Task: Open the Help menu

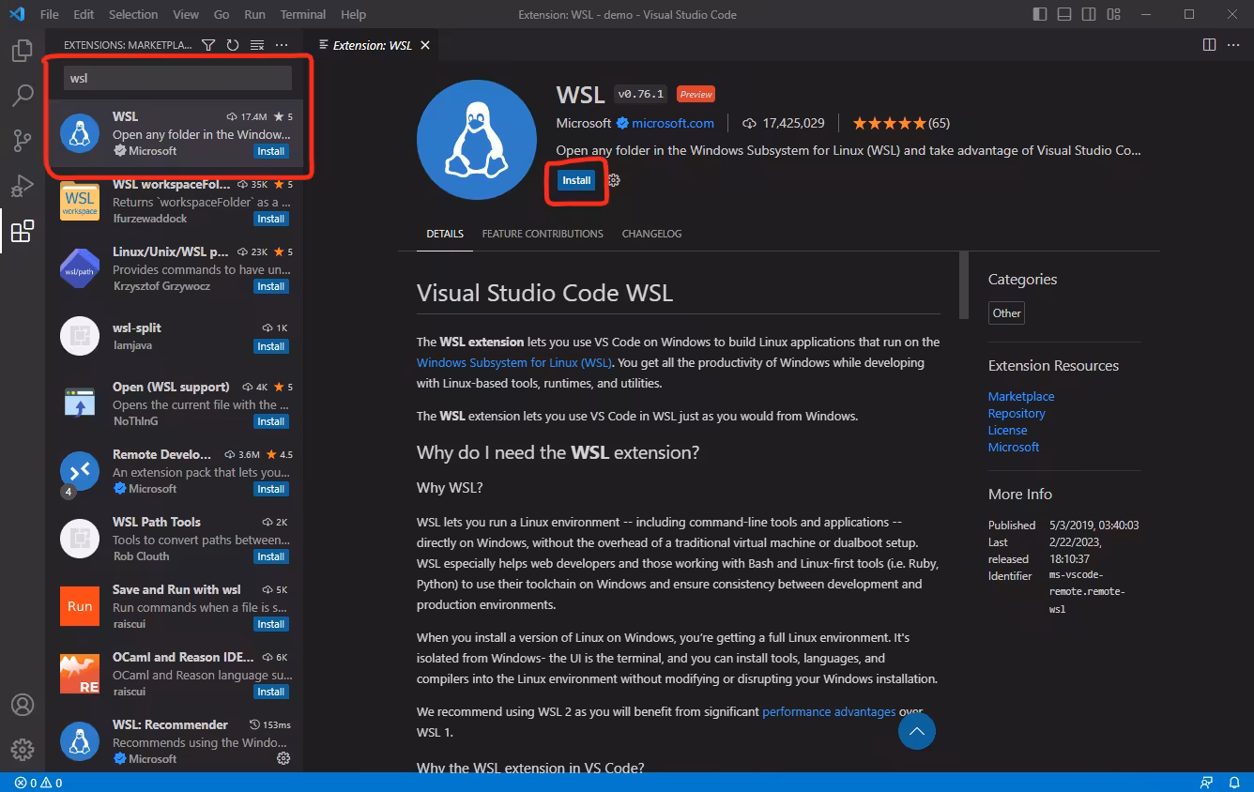Action: [x=354, y=14]
